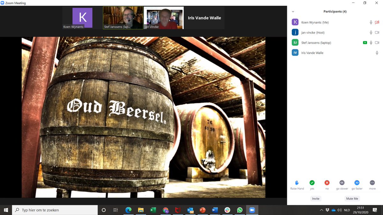Click the blue IV avatar
This screenshot has height=215, width=383.
click(x=295, y=53)
